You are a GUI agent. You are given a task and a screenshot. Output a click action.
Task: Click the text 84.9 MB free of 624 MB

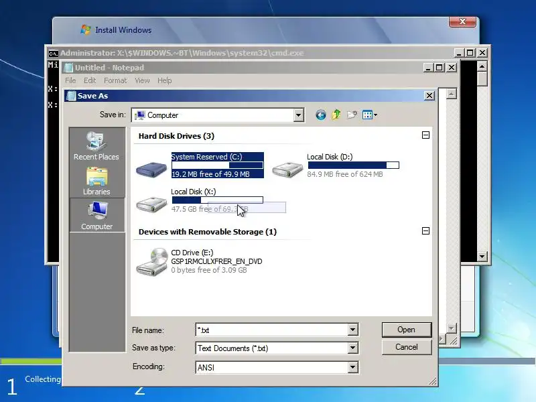[345, 174]
